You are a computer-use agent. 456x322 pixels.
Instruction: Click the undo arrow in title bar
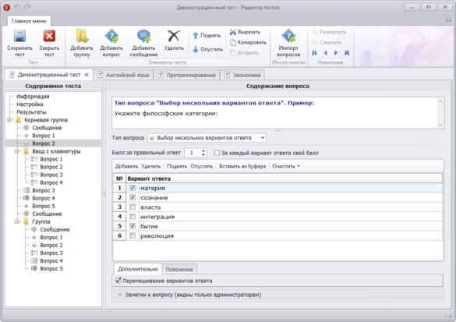[x=17, y=7]
